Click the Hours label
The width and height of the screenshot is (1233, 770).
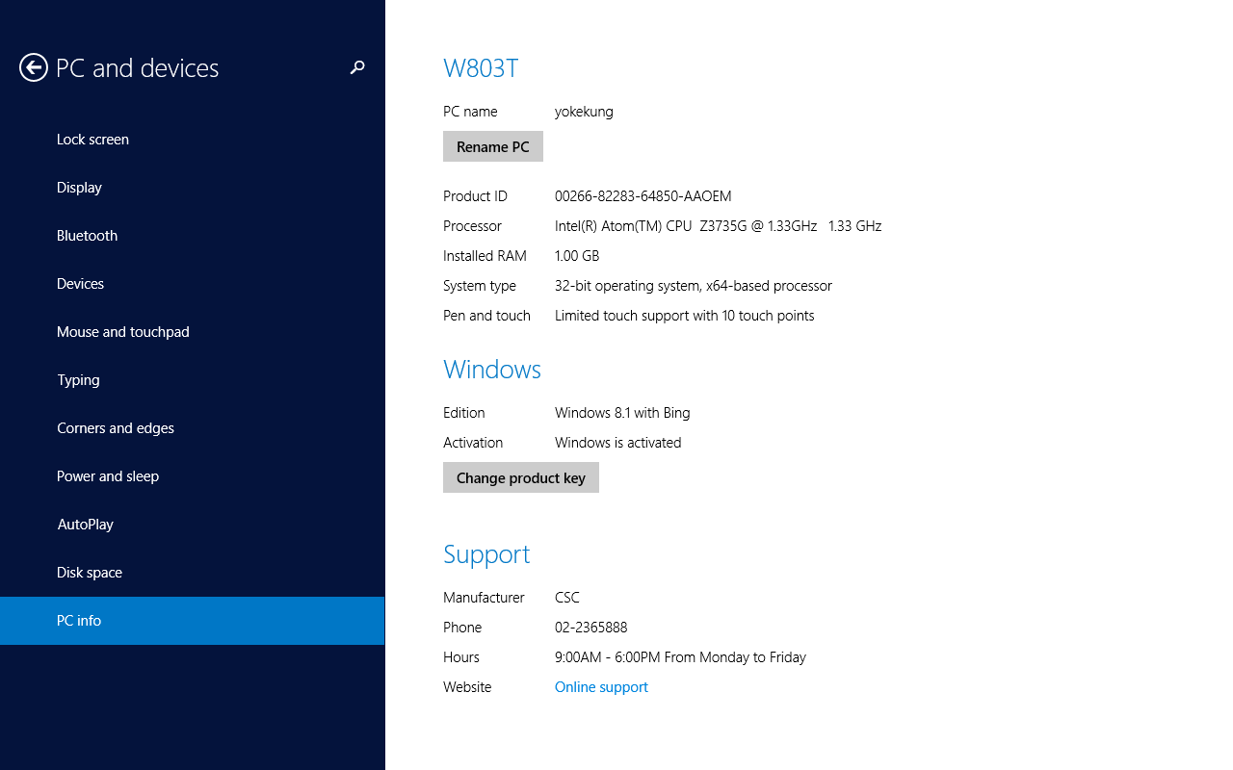[461, 657]
